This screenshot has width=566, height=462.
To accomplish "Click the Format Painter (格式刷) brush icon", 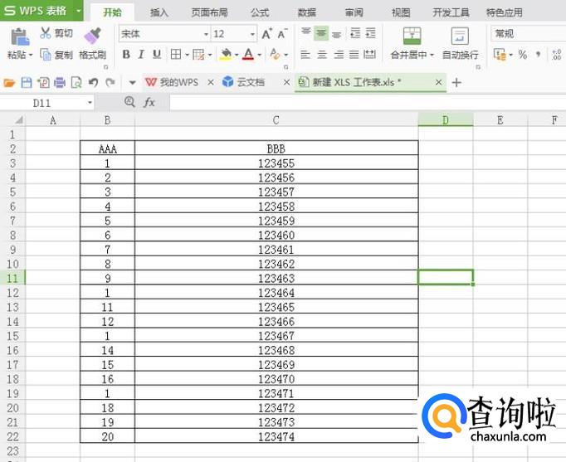I will click(x=92, y=35).
